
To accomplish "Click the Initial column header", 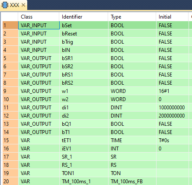I will [x=172, y=17].
